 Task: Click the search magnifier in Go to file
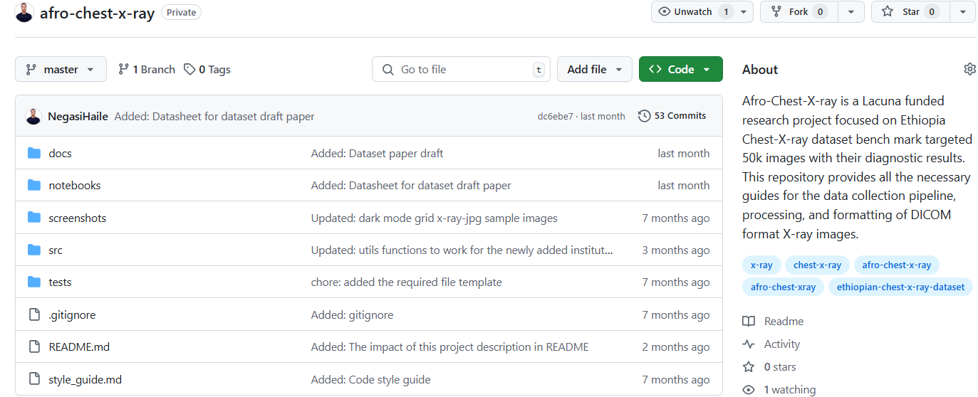pyautogui.click(x=388, y=69)
